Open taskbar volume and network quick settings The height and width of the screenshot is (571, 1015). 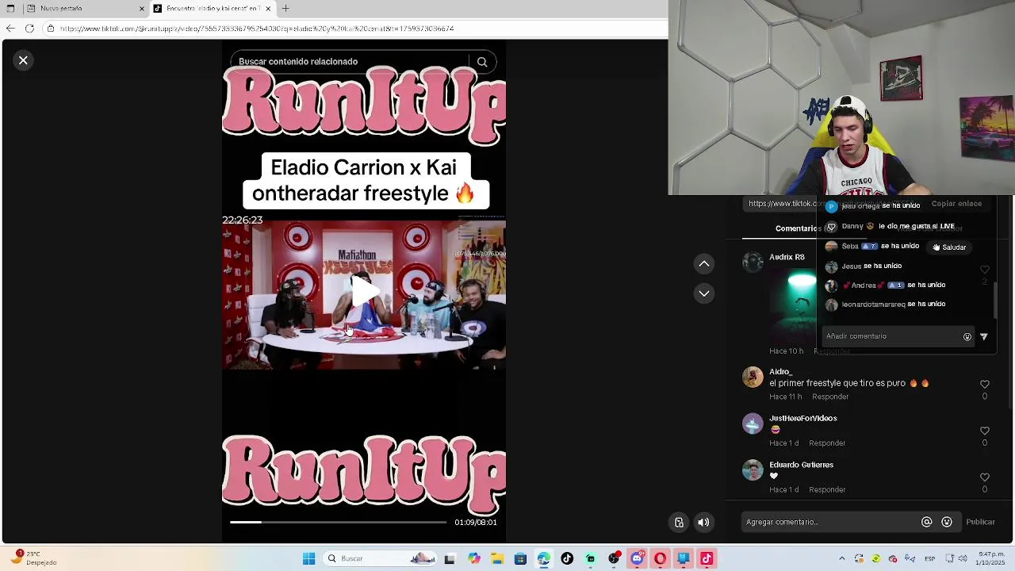pyautogui.click(x=955, y=558)
